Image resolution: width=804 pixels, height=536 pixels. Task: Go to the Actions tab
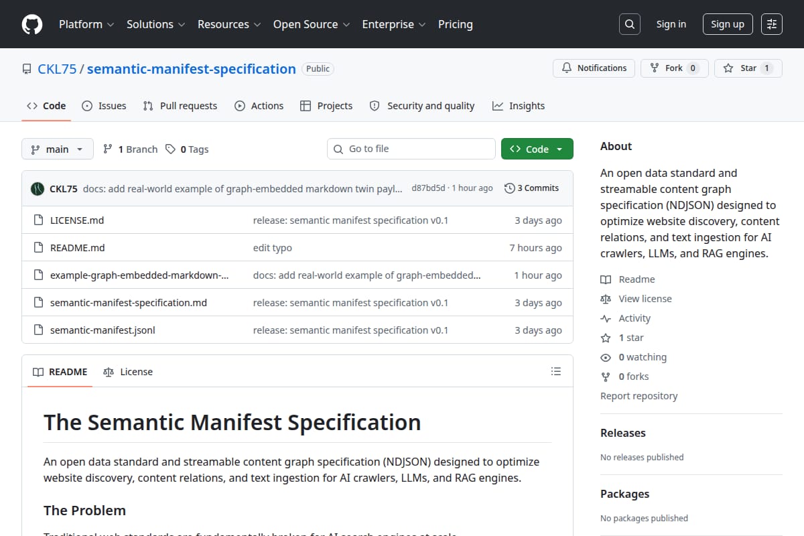259,106
